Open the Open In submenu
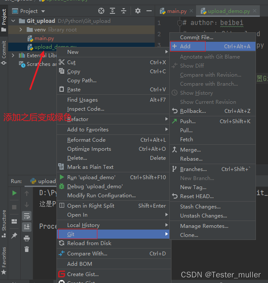The height and width of the screenshot is (283, 268). coord(113,215)
